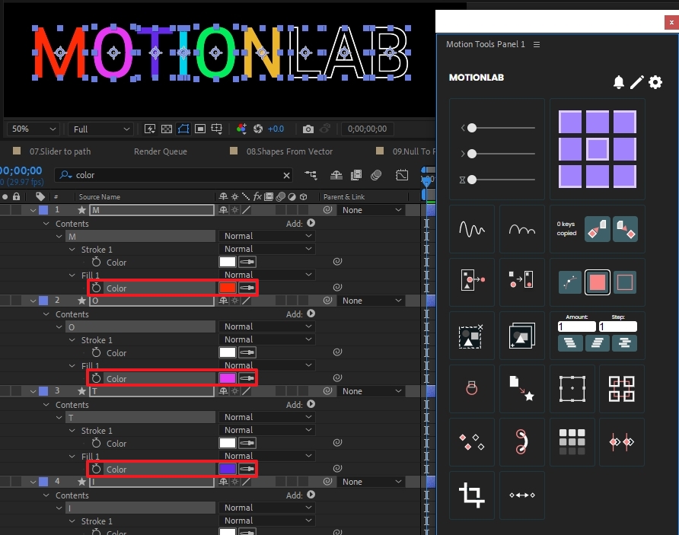Click the timeline search field with color
679x535 pixels.
point(174,175)
